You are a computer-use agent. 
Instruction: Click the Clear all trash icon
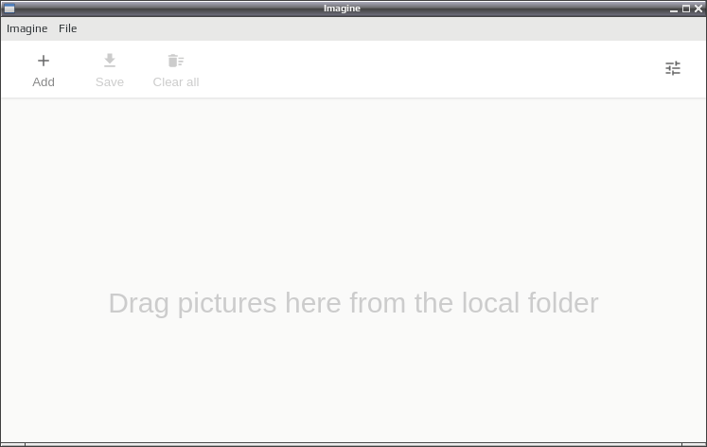(176, 61)
